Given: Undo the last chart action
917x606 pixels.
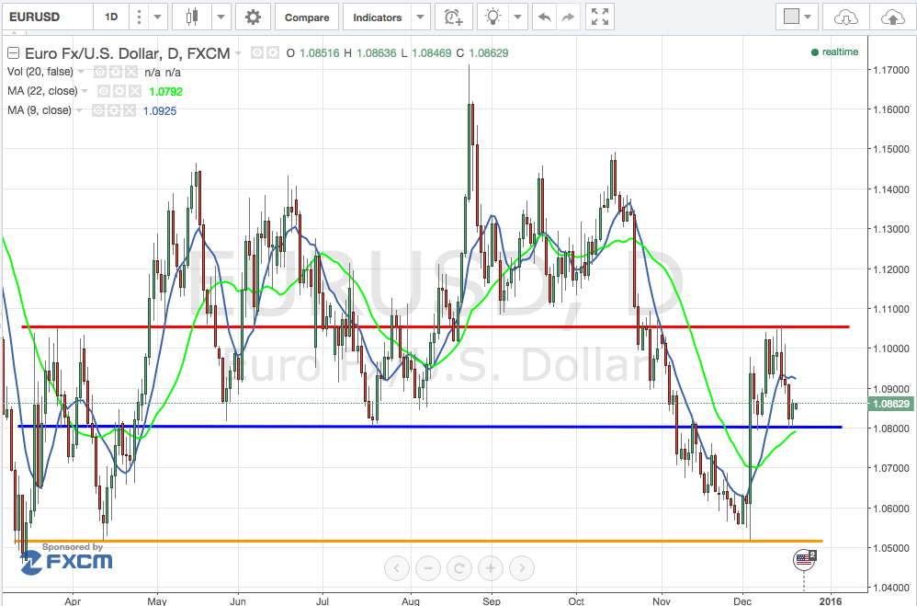Looking at the screenshot, I should 545,17.
